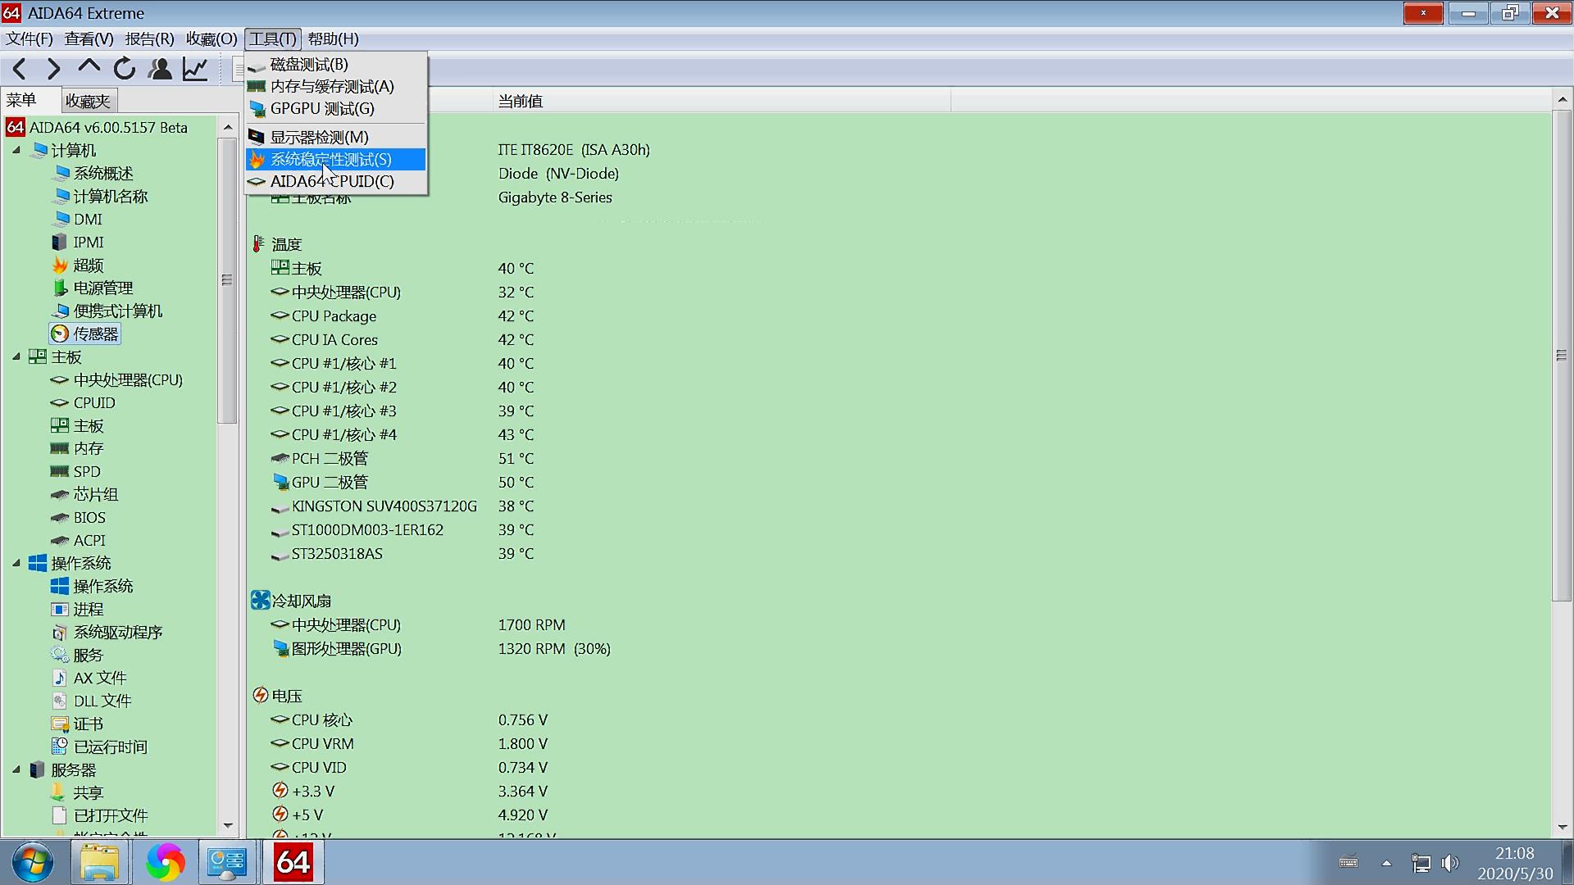The image size is (1574, 885).
Task: Open AIDA64 CPUID(C) menu item
Action: pos(332,182)
